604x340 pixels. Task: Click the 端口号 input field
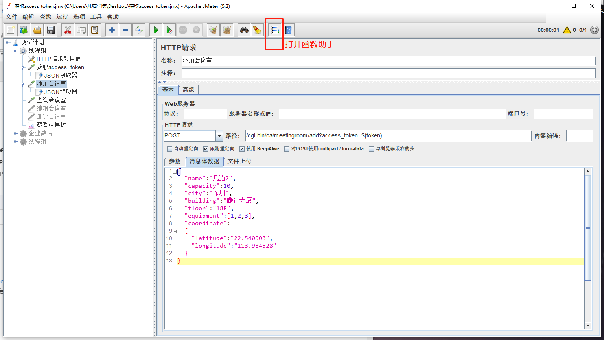[x=563, y=114]
